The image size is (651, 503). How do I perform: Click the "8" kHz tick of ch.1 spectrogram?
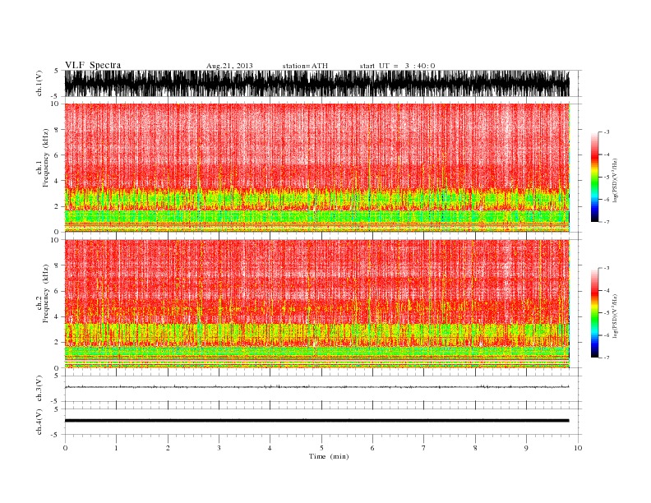[x=57, y=130]
